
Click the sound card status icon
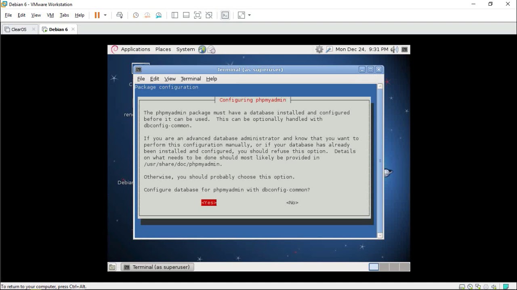494,287
